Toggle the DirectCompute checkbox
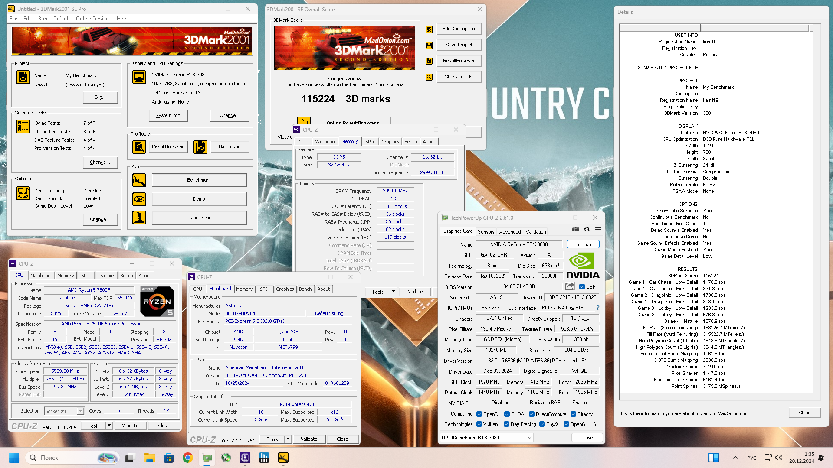833x468 pixels. coord(531,414)
